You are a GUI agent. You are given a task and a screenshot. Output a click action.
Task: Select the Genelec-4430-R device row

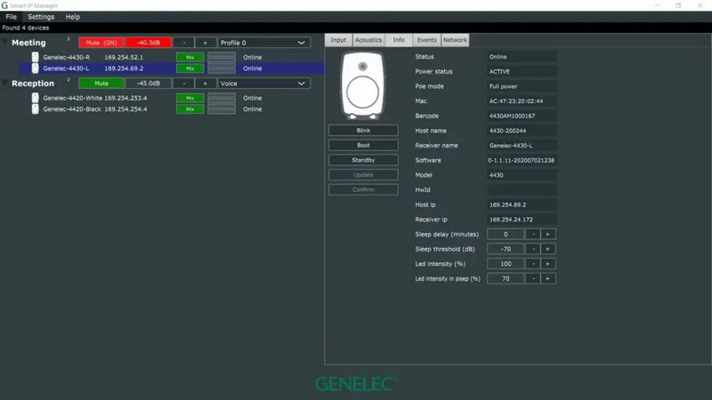click(171, 57)
